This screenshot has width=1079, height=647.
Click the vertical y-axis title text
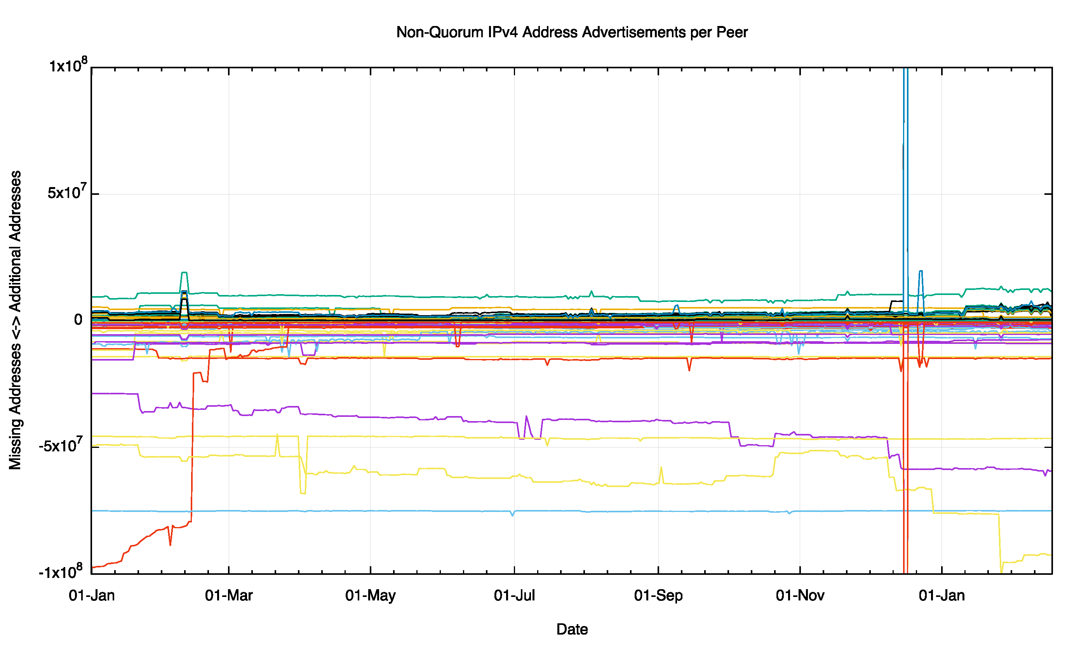pyautogui.click(x=15, y=321)
